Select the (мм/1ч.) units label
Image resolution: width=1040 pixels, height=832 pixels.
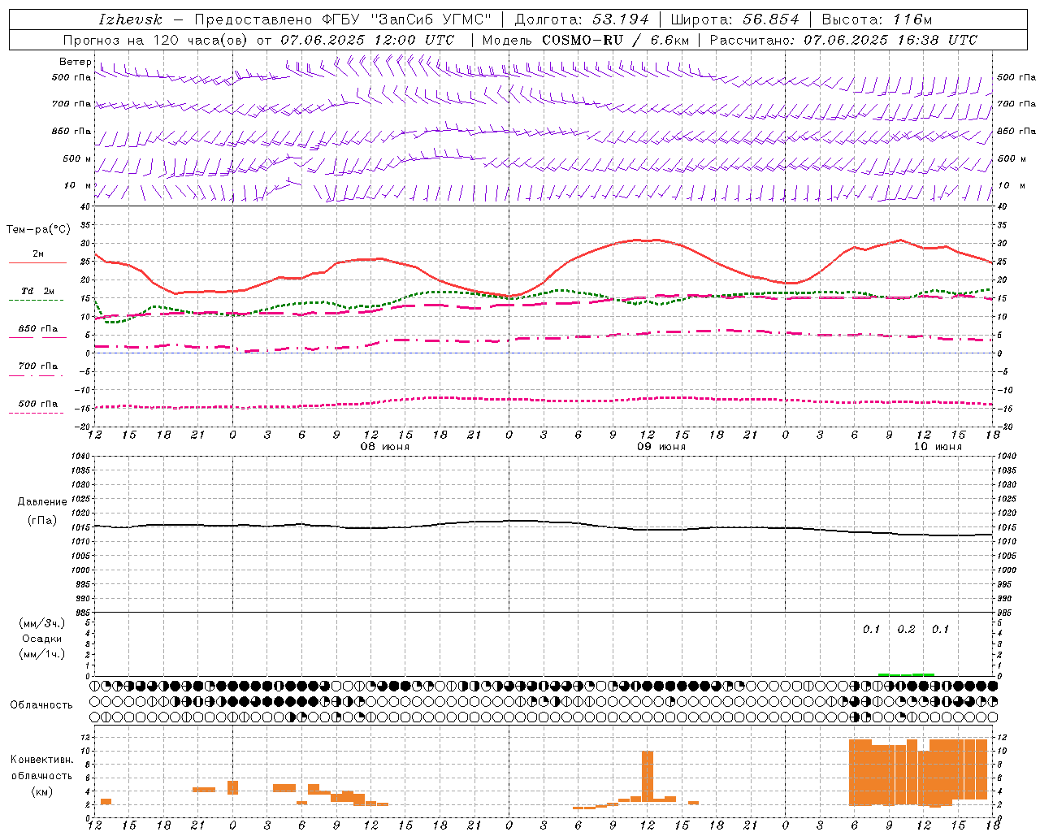(x=41, y=654)
